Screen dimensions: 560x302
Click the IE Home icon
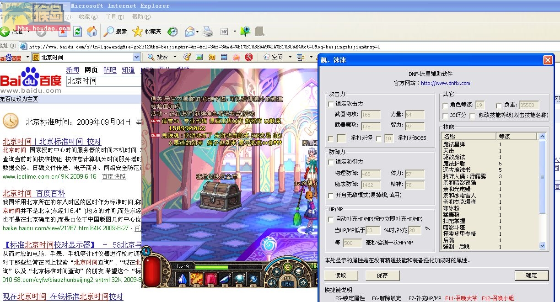92,32
